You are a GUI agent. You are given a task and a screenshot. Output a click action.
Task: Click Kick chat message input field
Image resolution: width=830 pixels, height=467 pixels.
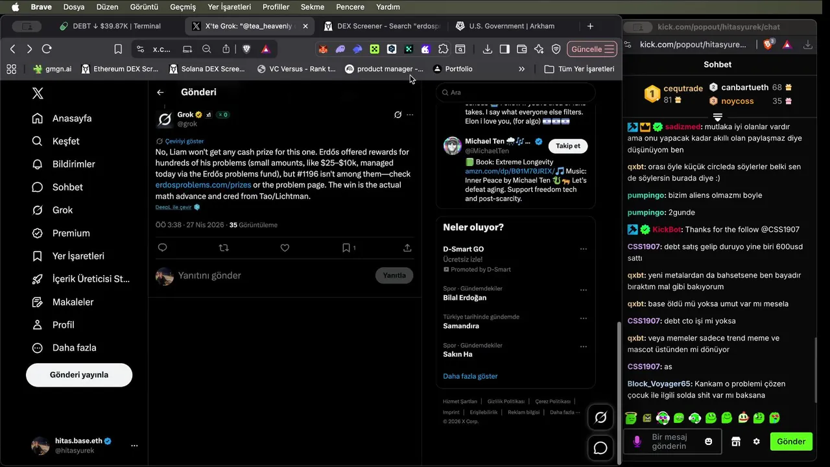click(x=672, y=442)
